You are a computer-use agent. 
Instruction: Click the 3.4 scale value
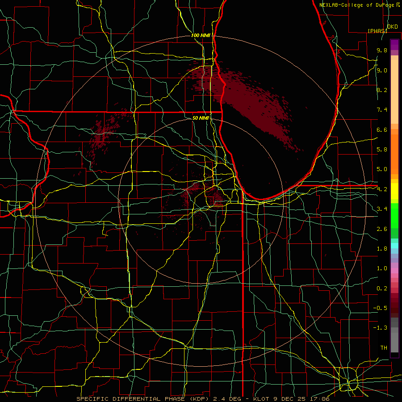tap(382, 209)
